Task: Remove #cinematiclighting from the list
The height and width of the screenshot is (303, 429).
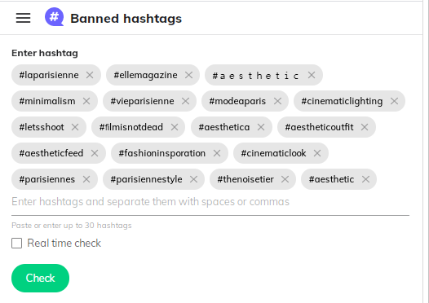Action: [394, 101]
